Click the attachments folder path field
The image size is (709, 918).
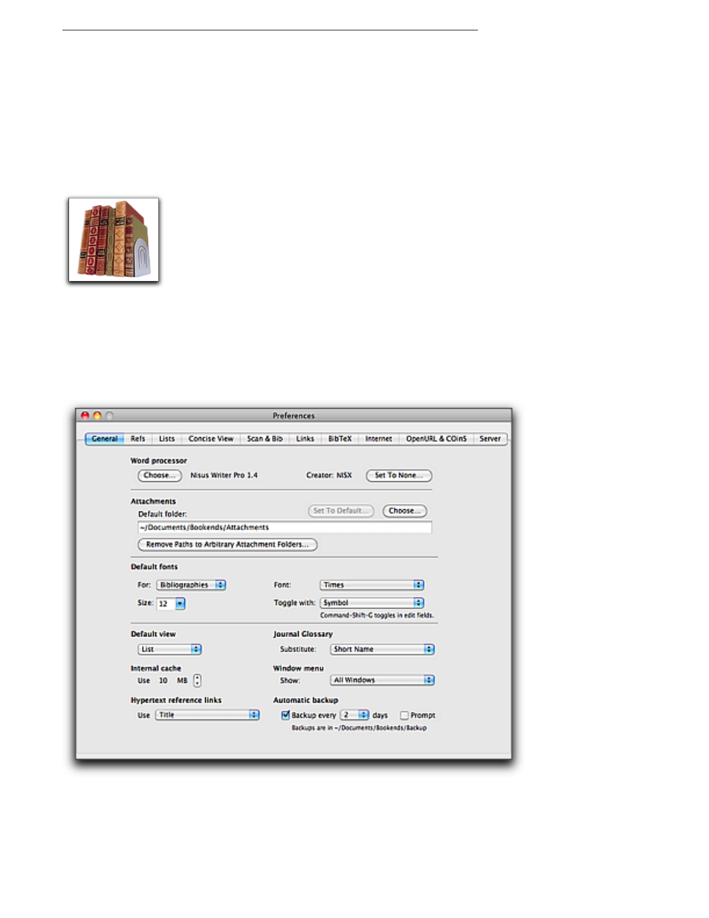coord(285,527)
